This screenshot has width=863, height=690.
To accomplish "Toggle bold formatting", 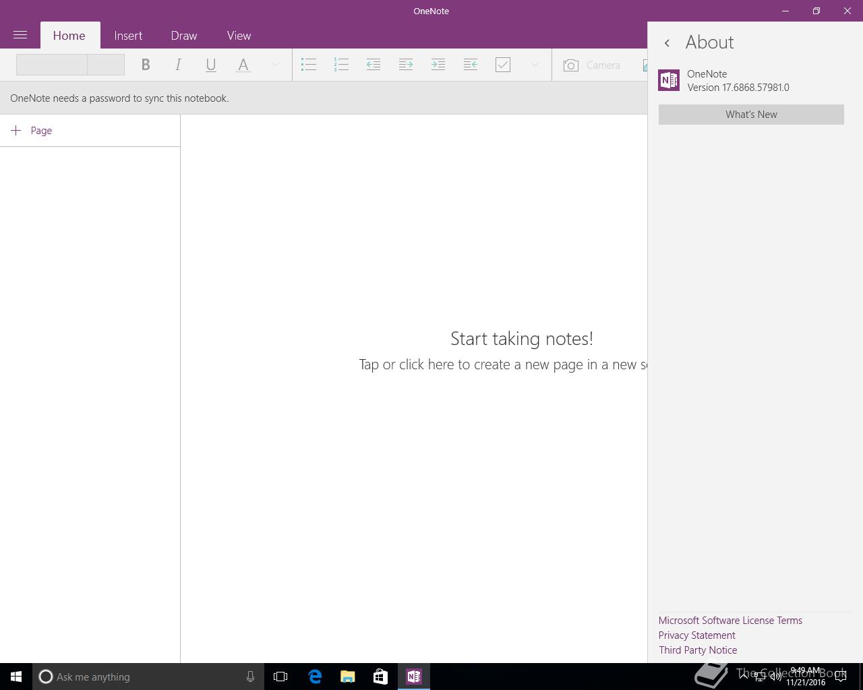I will [x=146, y=65].
